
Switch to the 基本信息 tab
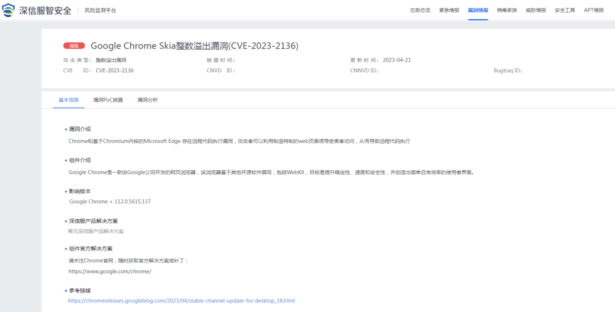coord(69,100)
